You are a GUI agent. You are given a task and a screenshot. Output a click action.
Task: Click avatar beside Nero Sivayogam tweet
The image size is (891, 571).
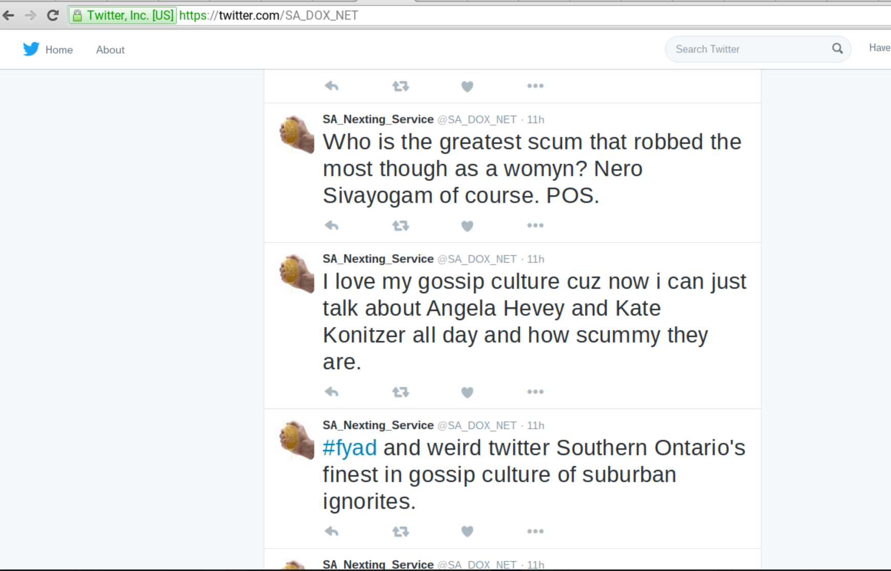(x=297, y=134)
